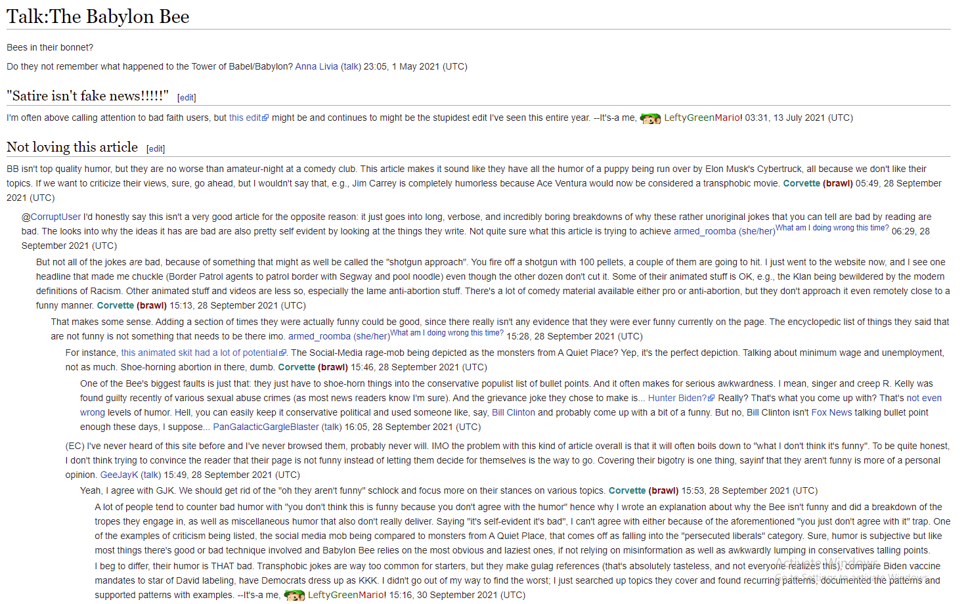Open the brawl link in the 15:53 signature
Screen dimensions: 964x604
663,490
